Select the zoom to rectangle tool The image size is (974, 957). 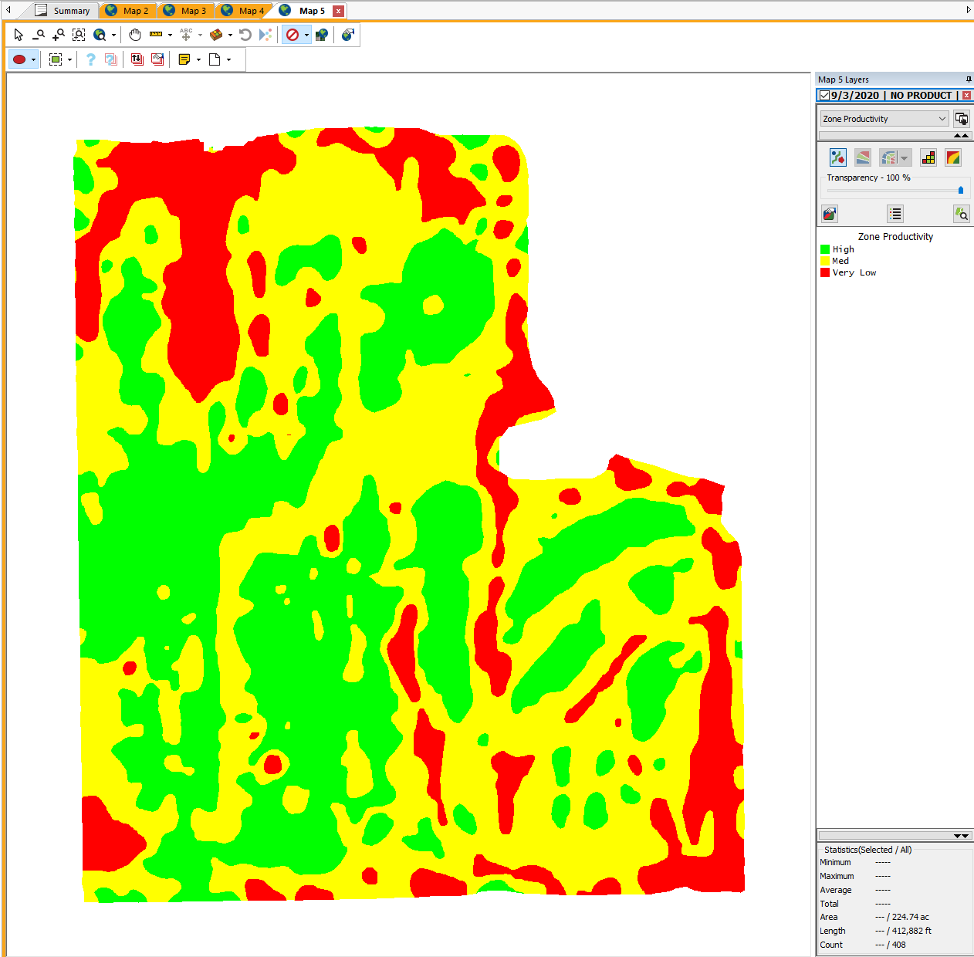click(79, 35)
